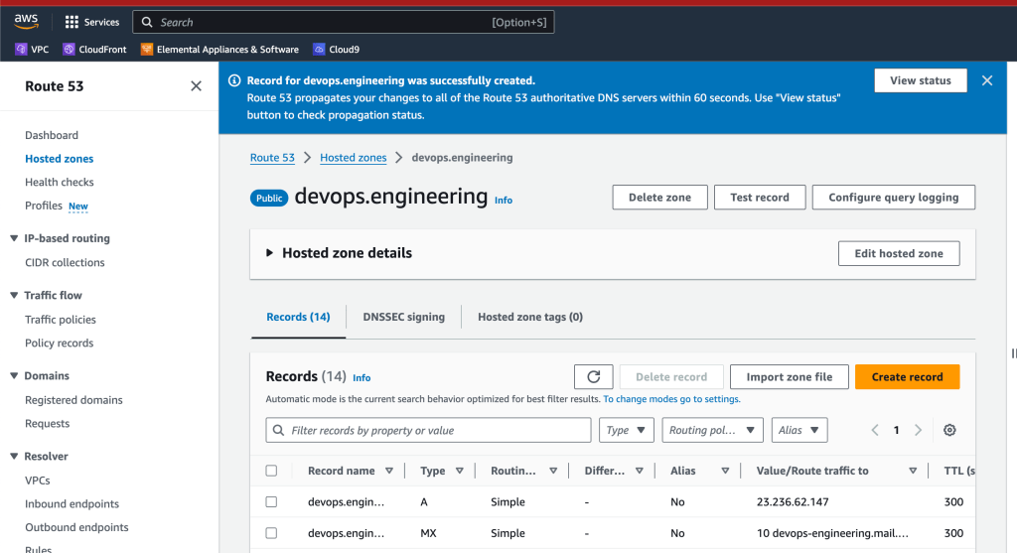Open Policy records in sidebar

pyautogui.click(x=59, y=343)
